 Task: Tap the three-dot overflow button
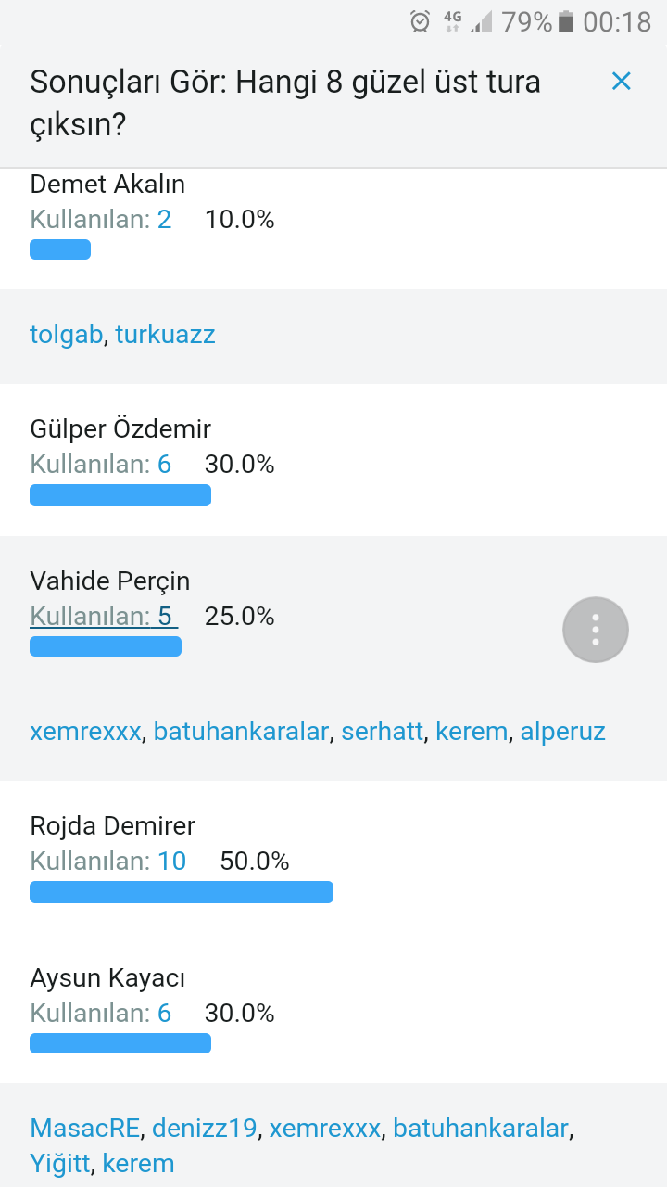click(x=596, y=630)
